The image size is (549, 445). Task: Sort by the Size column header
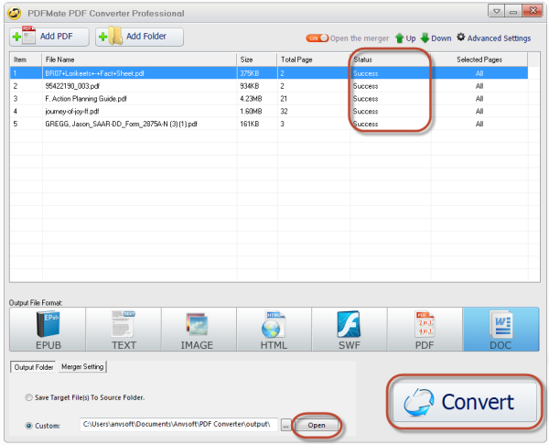[x=257, y=60]
